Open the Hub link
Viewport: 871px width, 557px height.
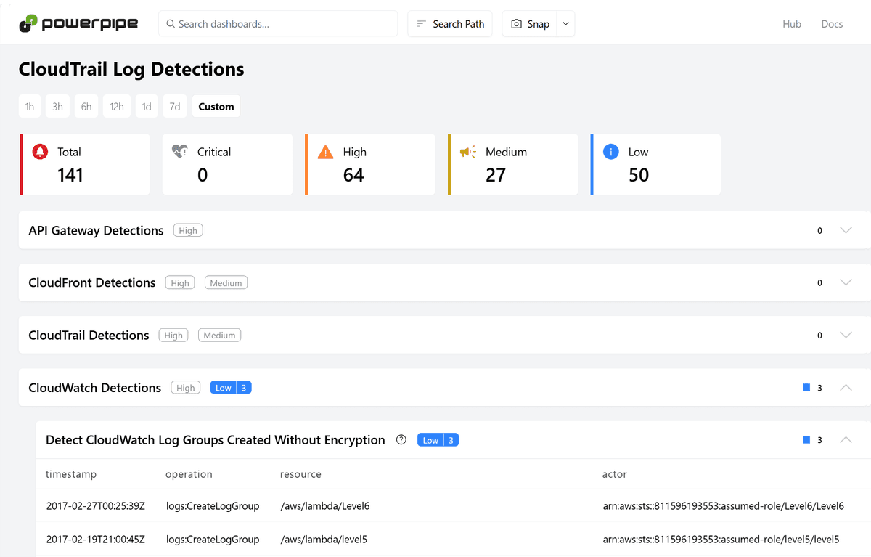tap(792, 24)
